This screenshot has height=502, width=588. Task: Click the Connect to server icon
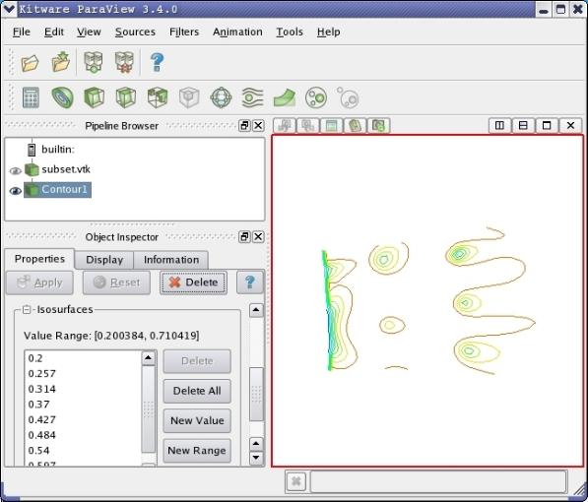coord(94,62)
